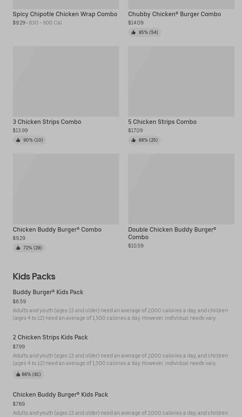Click thumbs-up icon under 2 Chicken Strips Kids Pack
This screenshot has width=242, height=417.
coord(18,374)
